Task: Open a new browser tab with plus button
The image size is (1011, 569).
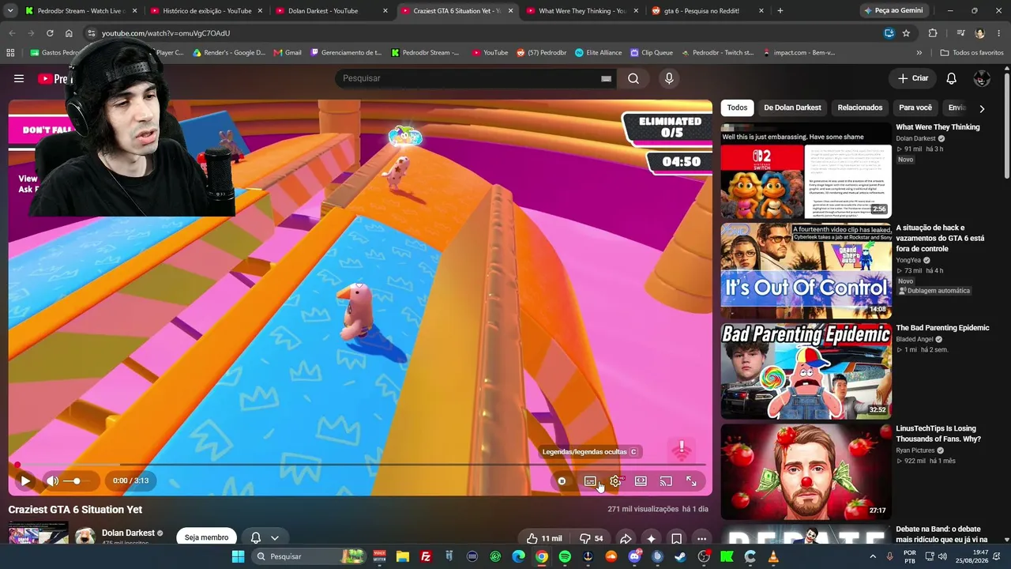Action: tap(780, 11)
